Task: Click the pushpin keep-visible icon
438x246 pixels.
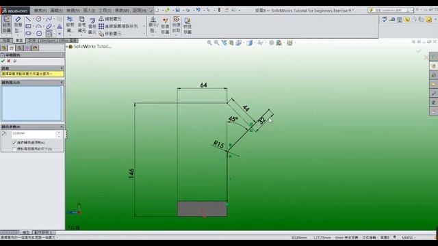Action: (15, 61)
